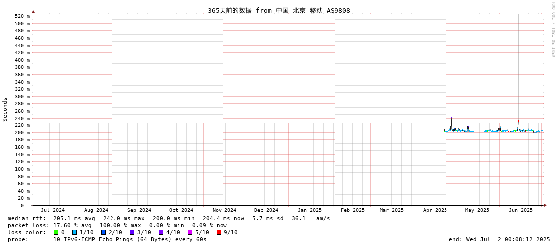
Task: Click the 'Sep 2024' x-axis label
Action: pyautogui.click(x=139, y=210)
